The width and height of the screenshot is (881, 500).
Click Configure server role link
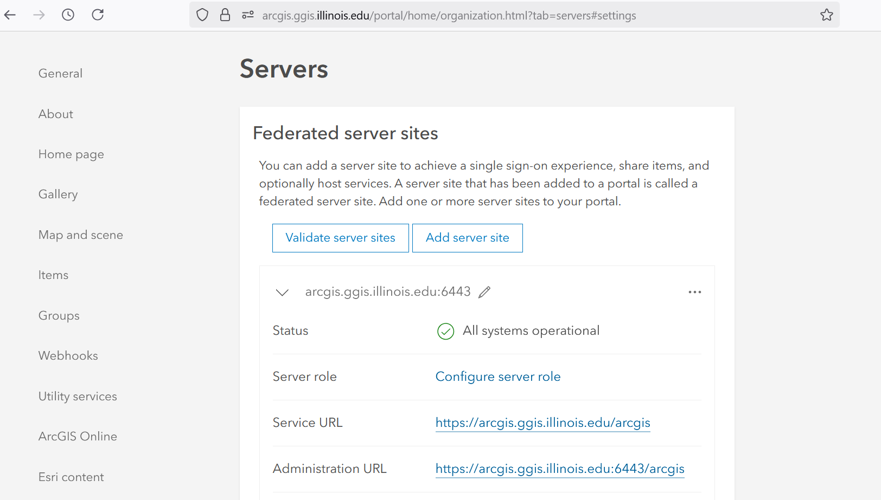tap(498, 377)
